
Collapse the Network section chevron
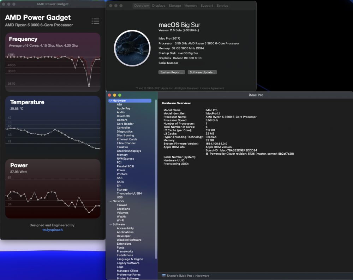(110, 201)
